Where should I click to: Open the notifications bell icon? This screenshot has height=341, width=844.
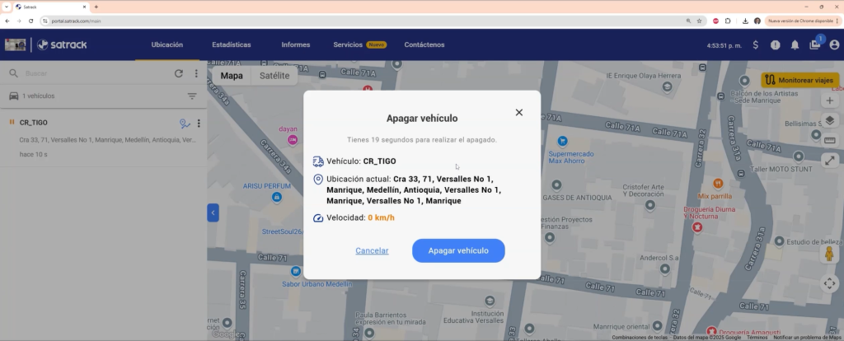[x=795, y=45]
